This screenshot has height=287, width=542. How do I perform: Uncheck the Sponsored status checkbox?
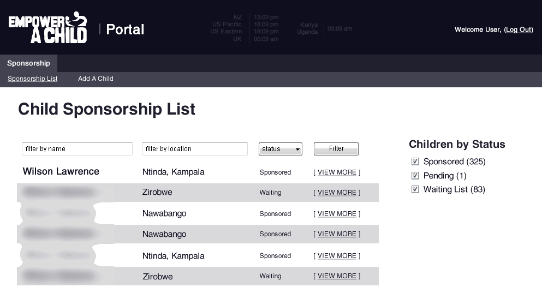(415, 162)
